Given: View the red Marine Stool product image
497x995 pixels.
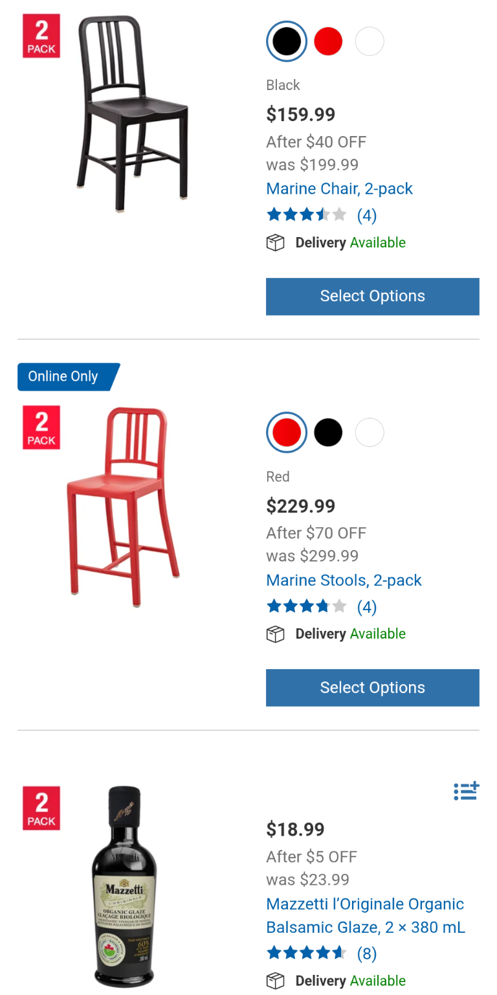Looking at the screenshot, I should click(123, 505).
